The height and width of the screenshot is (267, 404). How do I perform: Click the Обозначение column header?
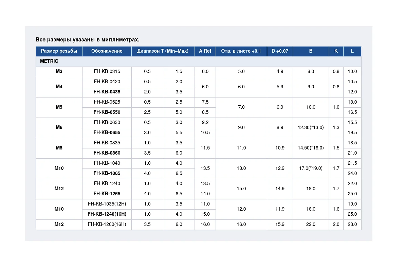(x=107, y=51)
